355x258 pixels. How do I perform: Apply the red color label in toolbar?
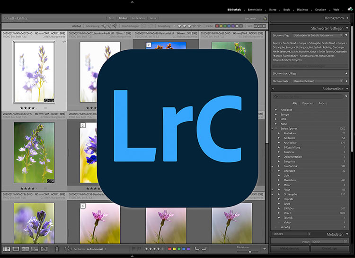pos(170,249)
